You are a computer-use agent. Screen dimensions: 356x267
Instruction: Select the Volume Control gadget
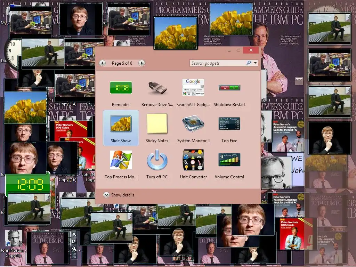[229, 164]
